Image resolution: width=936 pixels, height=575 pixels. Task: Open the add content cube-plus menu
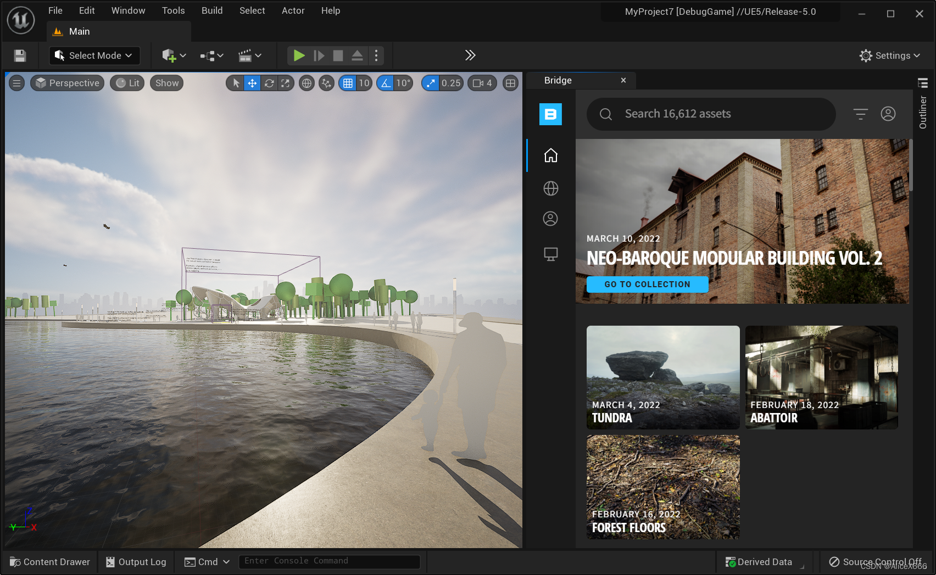(x=174, y=55)
